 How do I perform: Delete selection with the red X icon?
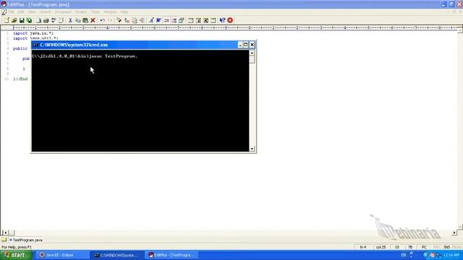(x=93, y=20)
